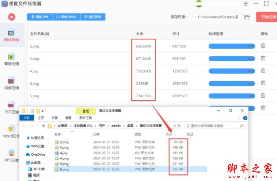Screen dimensions: 277x181
Task: Click the red home icon in compressor sidebar
Action: point(11,17)
